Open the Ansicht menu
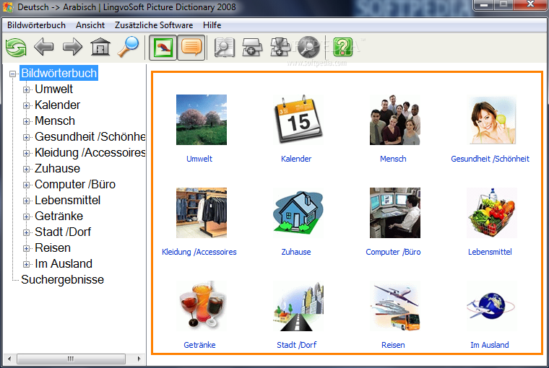 (x=90, y=25)
